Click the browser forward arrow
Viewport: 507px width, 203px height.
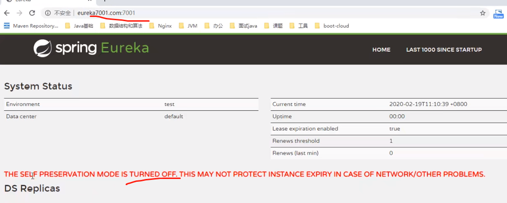click(x=19, y=13)
